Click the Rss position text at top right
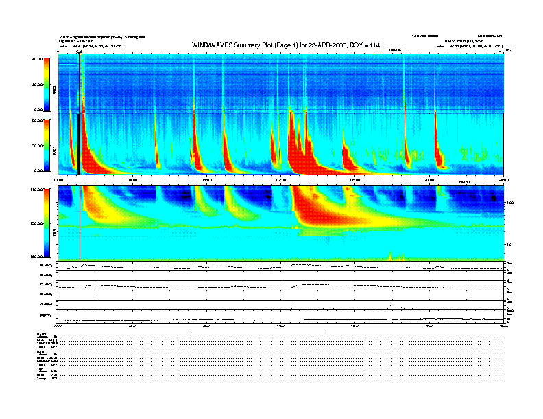 (x=470, y=46)
